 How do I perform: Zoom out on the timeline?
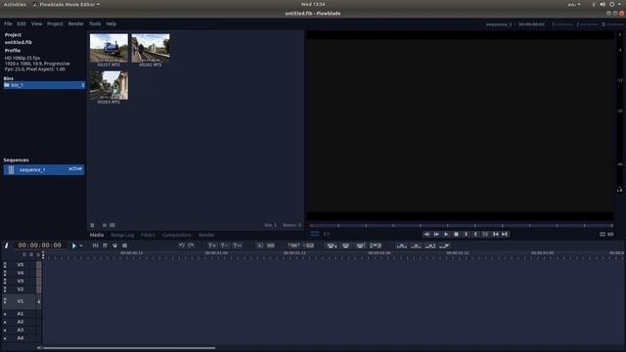(x=224, y=245)
